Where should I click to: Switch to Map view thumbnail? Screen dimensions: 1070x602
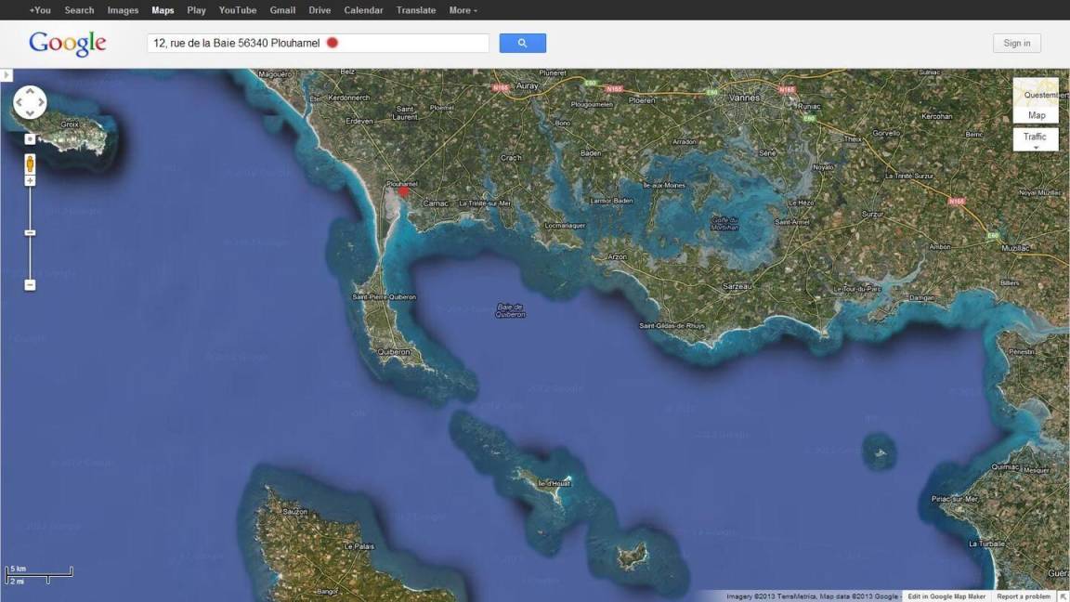point(1036,100)
